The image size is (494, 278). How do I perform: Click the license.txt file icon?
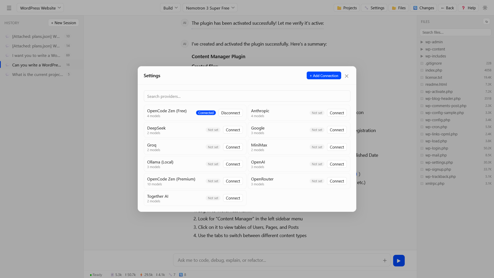[422, 77]
